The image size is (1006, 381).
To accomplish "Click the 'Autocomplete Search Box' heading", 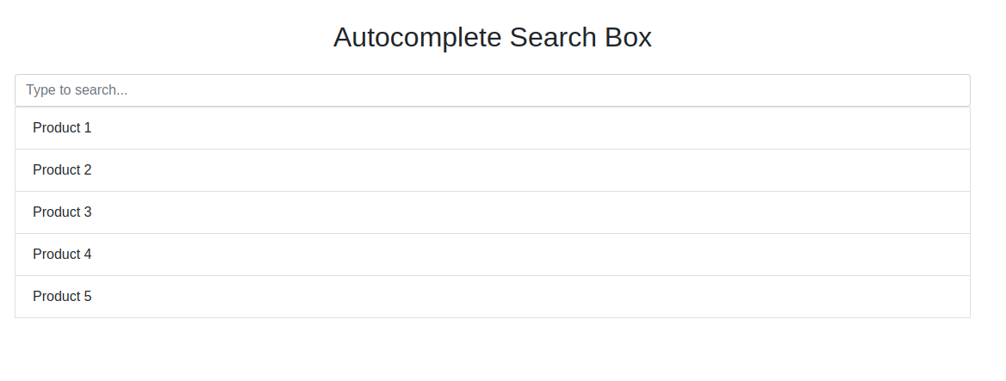I will tap(492, 38).
